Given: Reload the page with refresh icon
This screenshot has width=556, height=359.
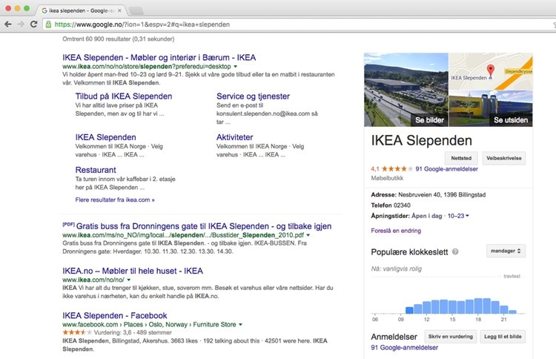Looking at the screenshot, I should pyautogui.click(x=34, y=24).
